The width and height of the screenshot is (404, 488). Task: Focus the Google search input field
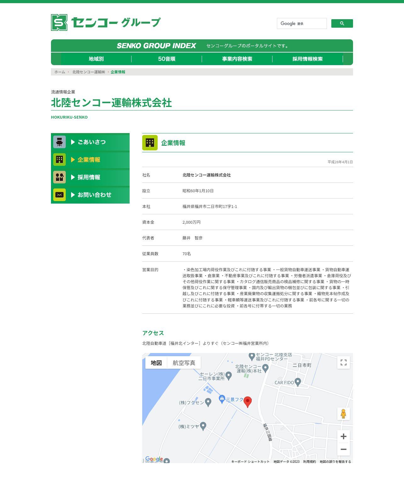click(302, 24)
